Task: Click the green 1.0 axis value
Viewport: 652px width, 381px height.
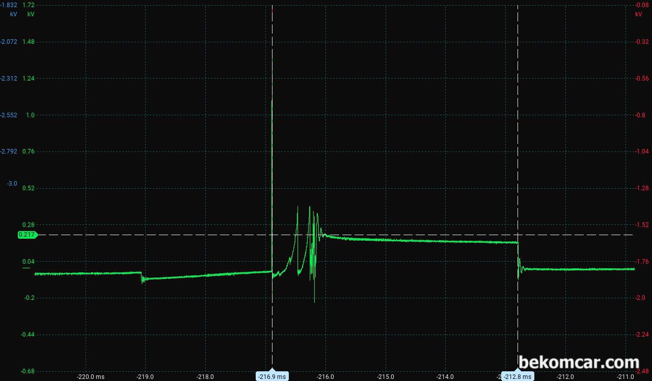Action: [30, 115]
